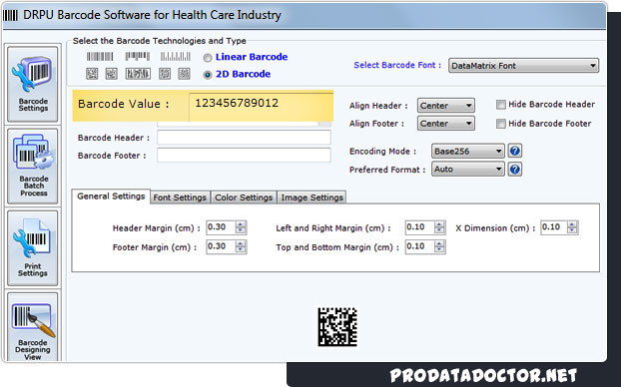Click the Top and Bottom Margin value field
The width and height of the screenshot is (621, 387).
pos(419,246)
